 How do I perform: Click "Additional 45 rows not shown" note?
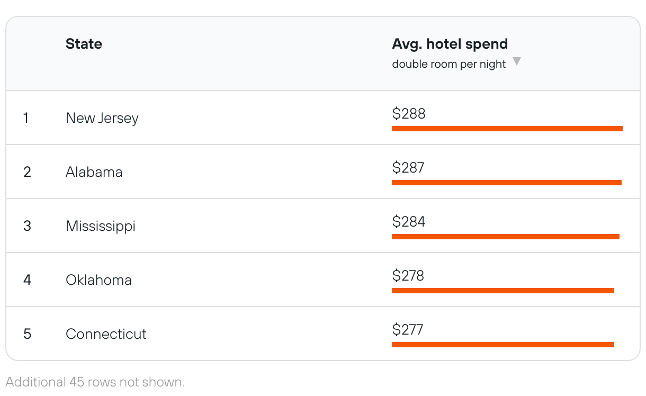(95, 382)
